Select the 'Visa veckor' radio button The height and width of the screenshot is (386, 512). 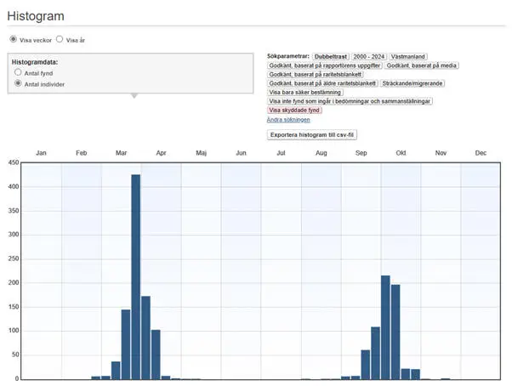click(13, 39)
